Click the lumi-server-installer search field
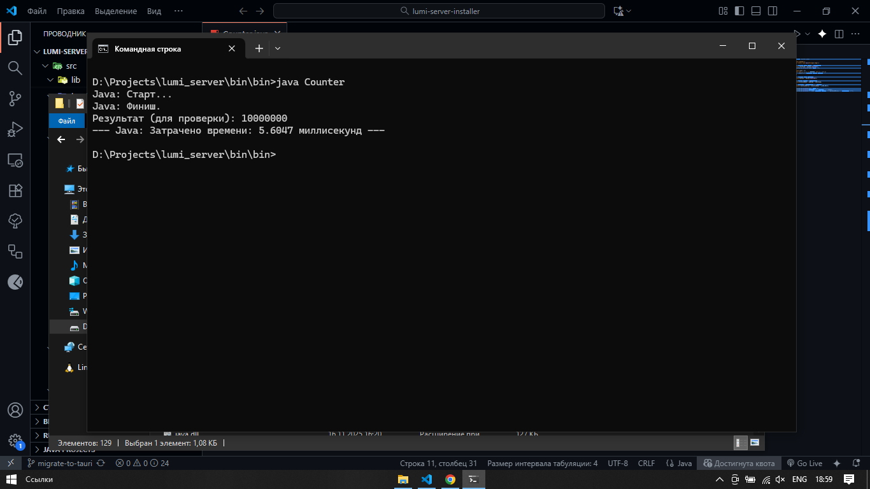Image resolution: width=870 pixels, height=489 pixels. point(439,11)
